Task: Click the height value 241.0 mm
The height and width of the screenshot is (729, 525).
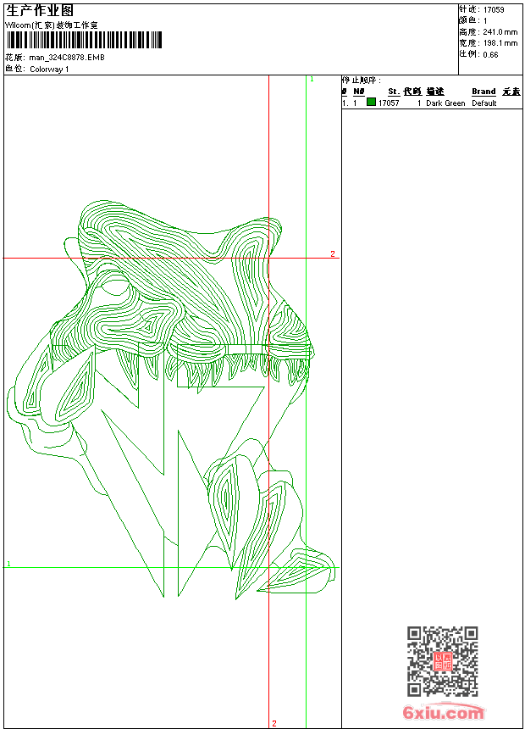Action: (499, 31)
